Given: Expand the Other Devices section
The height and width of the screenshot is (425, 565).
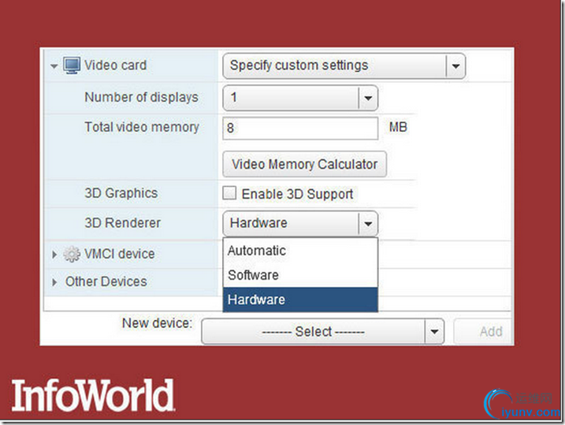Looking at the screenshot, I should [x=54, y=282].
